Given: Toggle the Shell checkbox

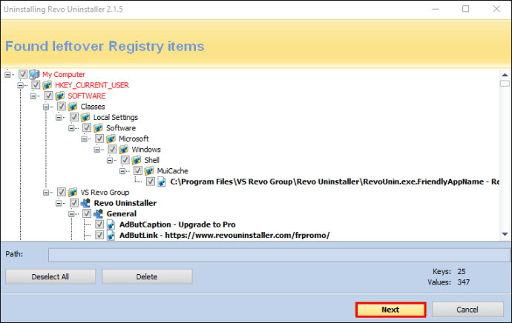Looking at the screenshot, I should [125, 160].
